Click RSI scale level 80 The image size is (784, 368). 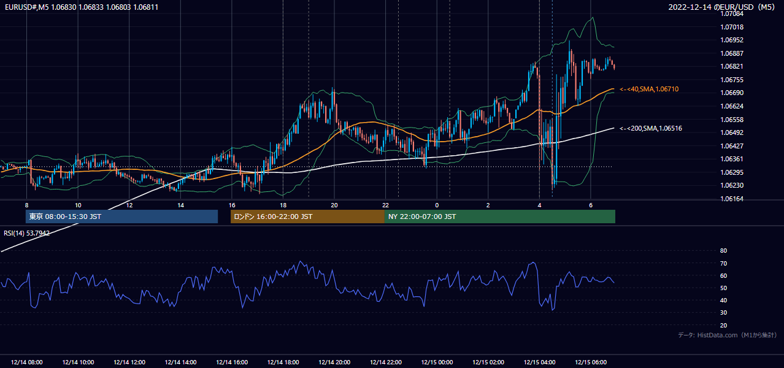point(723,251)
